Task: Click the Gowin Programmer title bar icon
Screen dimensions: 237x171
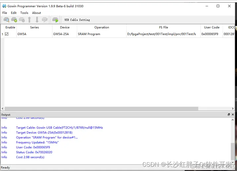Action: click(4, 6)
